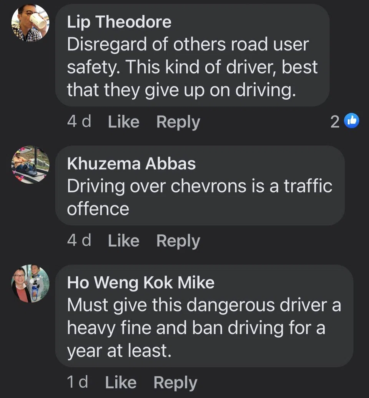Open the Ho Weng Kok Mike name link
This screenshot has width=369, height=398.
[141, 283]
